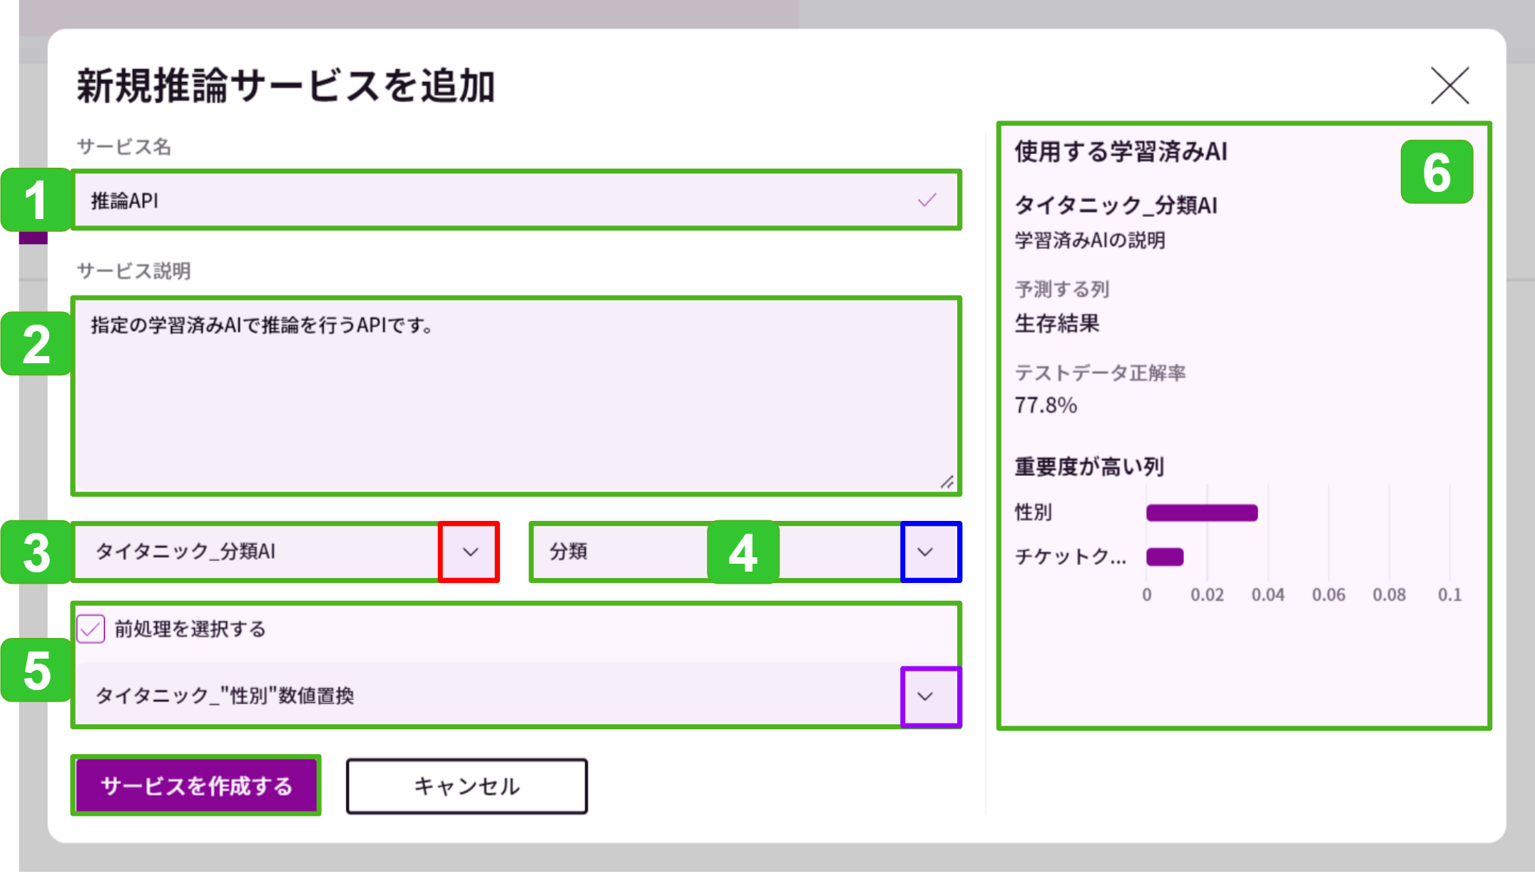The width and height of the screenshot is (1535, 872).
Task: Open the タイタニック_分類AI model dropdown
Action: (469, 552)
